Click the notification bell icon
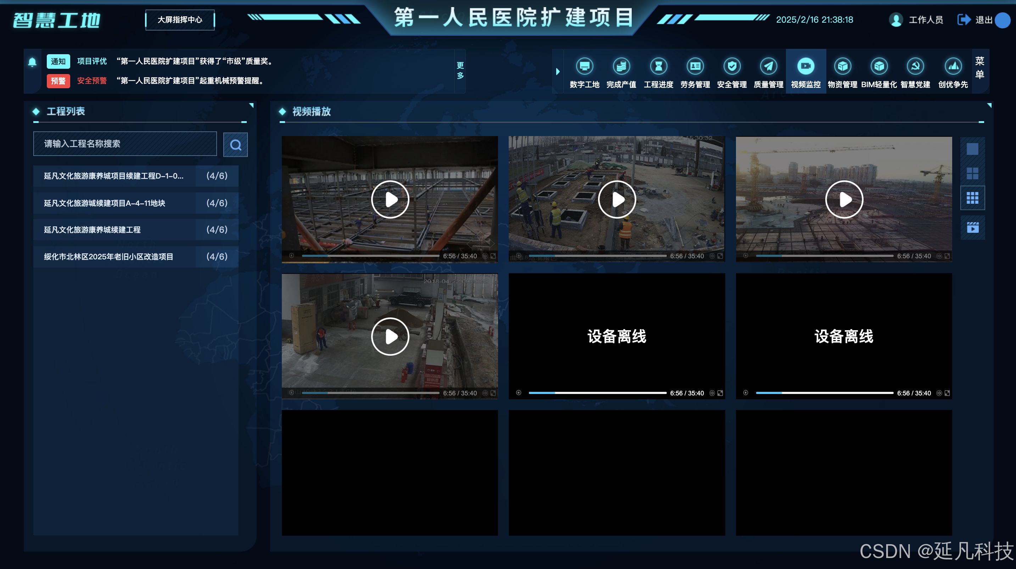This screenshot has width=1016, height=569. coord(32,62)
